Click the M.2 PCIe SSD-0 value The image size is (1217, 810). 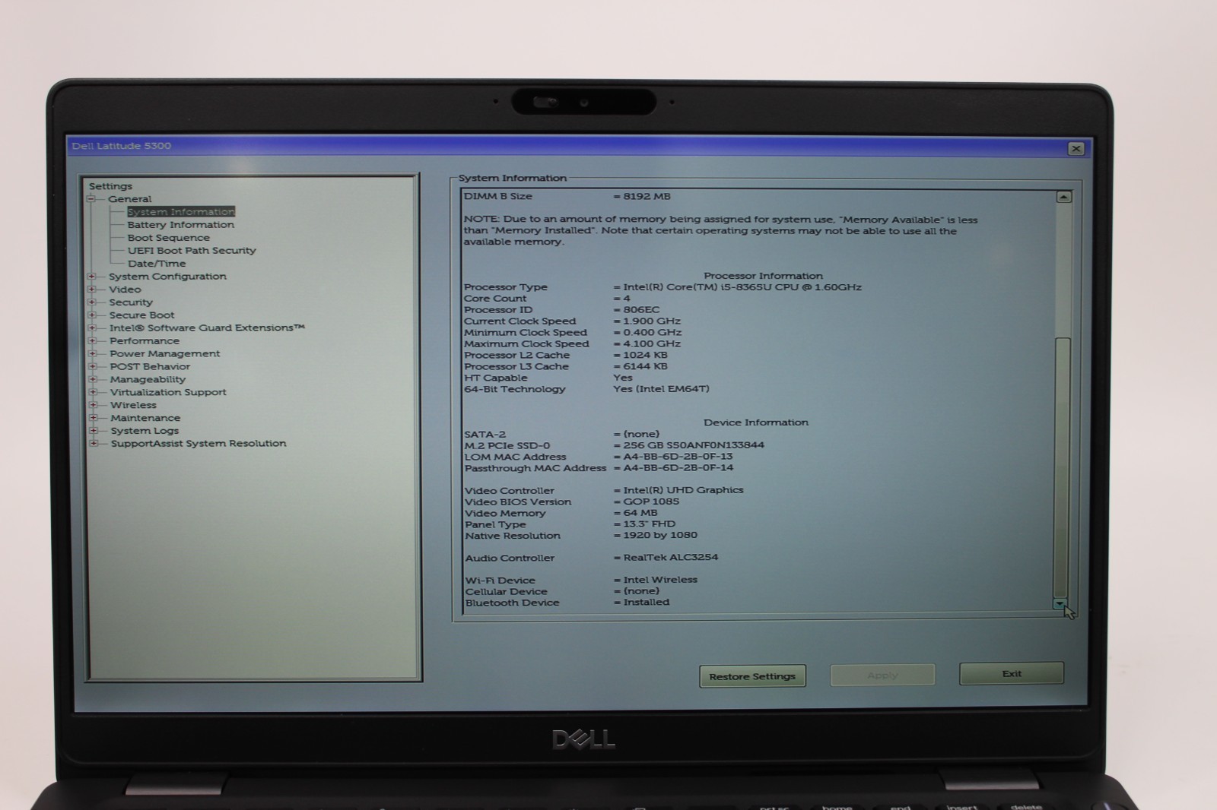[x=694, y=445]
